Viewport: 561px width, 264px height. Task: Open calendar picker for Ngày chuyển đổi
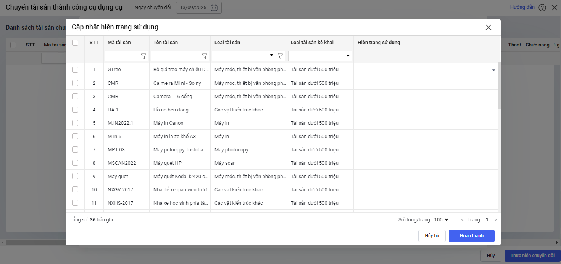[x=214, y=8]
